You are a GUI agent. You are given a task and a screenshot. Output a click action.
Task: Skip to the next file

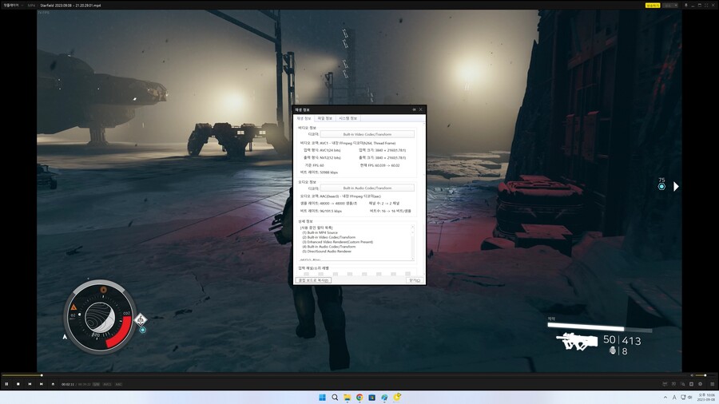(42, 384)
